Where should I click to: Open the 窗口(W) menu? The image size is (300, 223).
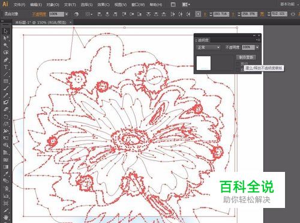click(138, 5)
